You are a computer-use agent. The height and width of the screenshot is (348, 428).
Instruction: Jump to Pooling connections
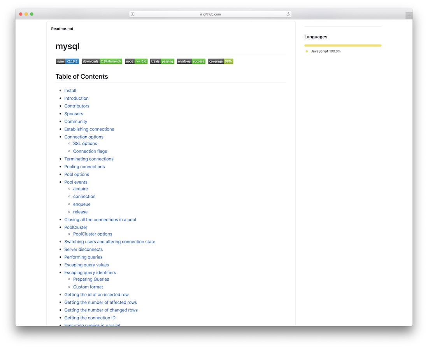[84, 167]
